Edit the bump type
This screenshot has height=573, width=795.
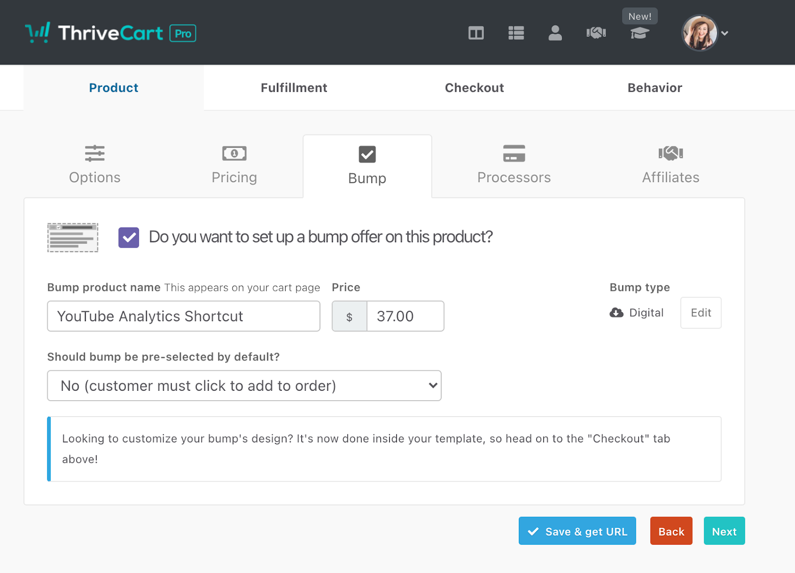coord(701,313)
